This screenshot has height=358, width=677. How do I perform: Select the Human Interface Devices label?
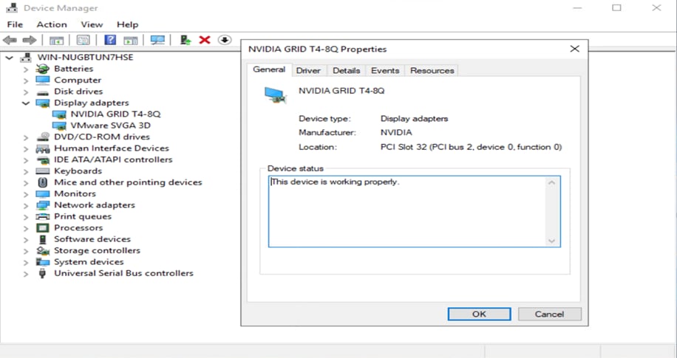tap(112, 148)
